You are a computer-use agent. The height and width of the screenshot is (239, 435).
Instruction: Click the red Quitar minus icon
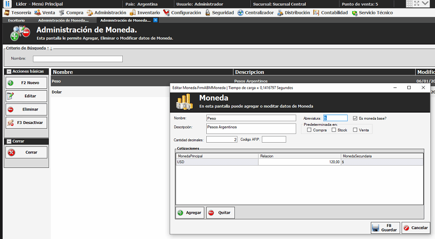pos(211,213)
